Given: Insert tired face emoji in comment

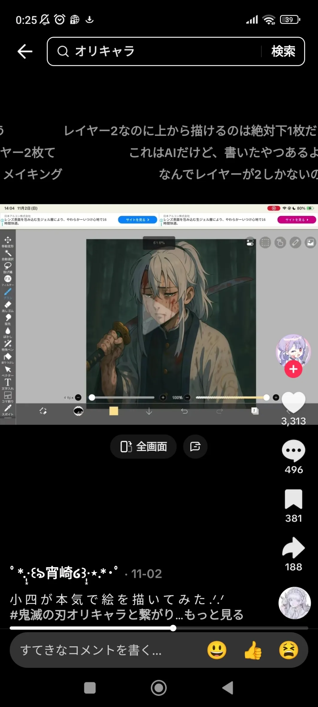Looking at the screenshot, I should (x=289, y=650).
